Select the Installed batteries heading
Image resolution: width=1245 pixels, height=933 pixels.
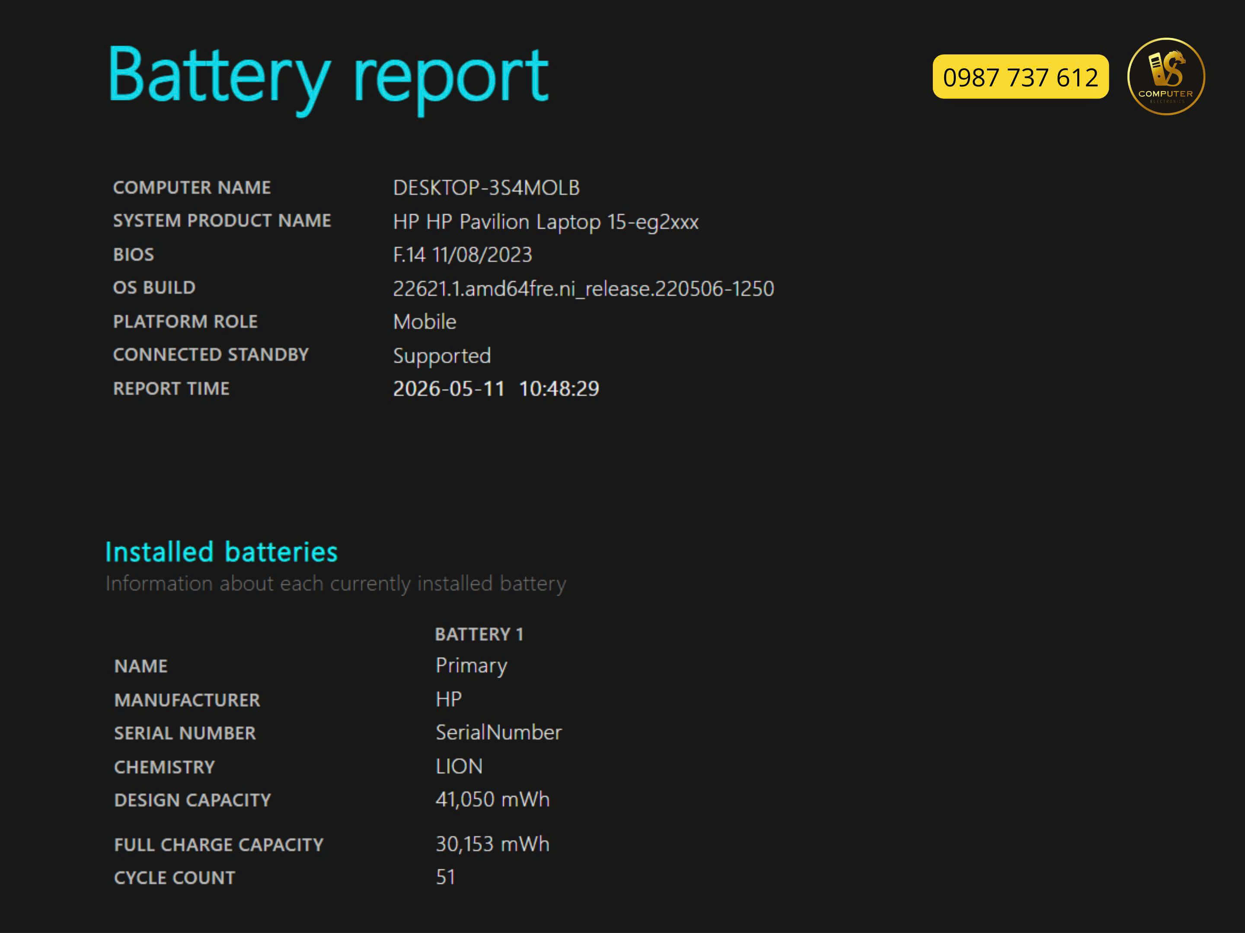point(221,552)
